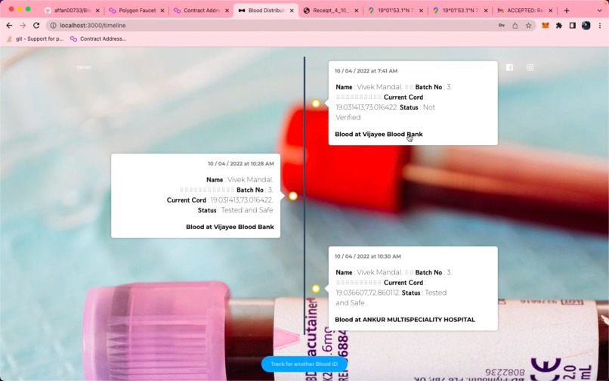Image resolution: width=609 pixels, height=381 pixels.
Task: Switch to the Polygon Faucet tab
Action: [136, 11]
